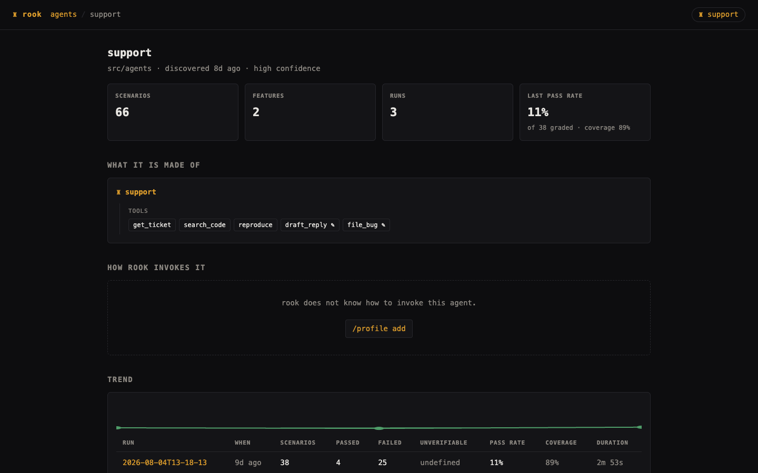Click the WHEN column header
The height and width of the screenshot is (473, 758).
243,443
